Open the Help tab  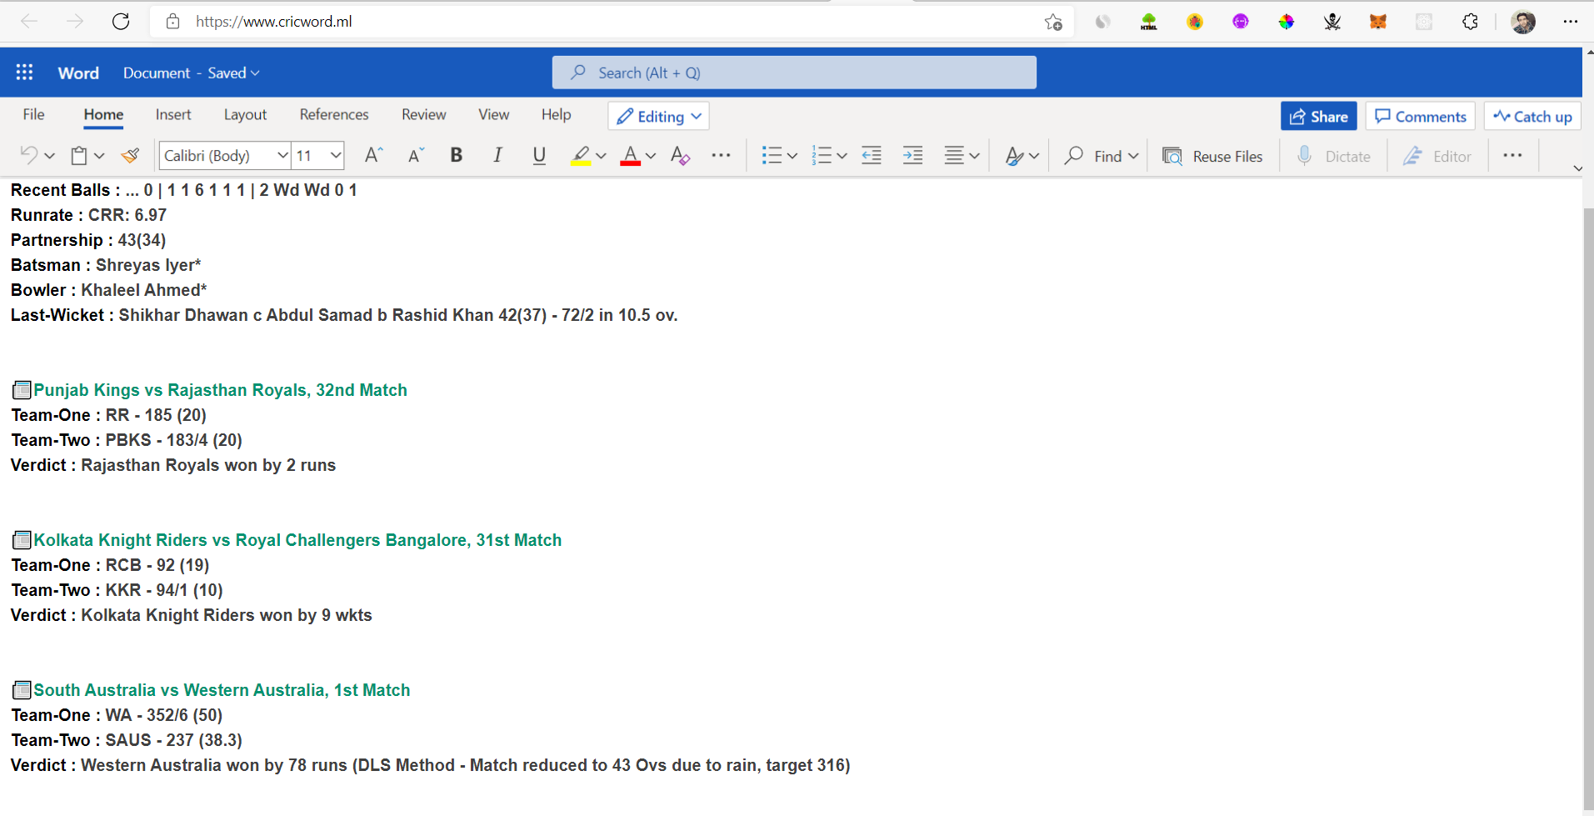pyautogui.click(x=556, y=115)
